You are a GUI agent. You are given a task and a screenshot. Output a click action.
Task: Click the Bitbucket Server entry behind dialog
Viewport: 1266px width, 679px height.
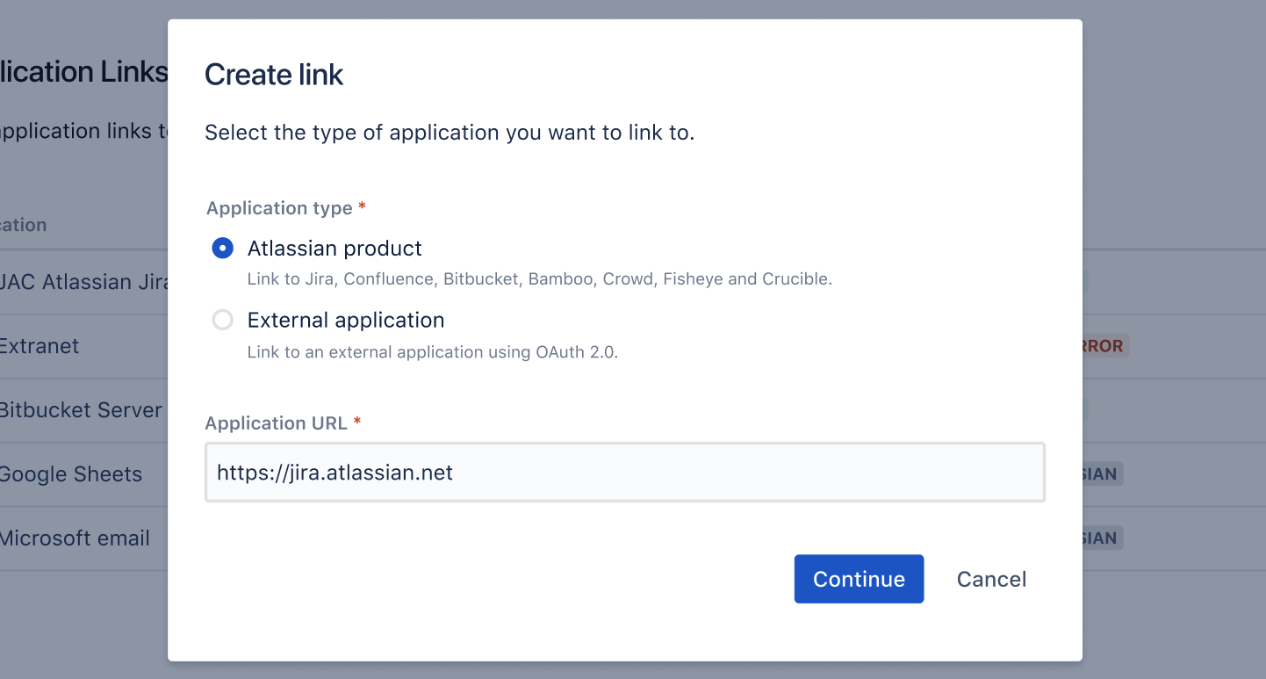[x=82, y=410]
